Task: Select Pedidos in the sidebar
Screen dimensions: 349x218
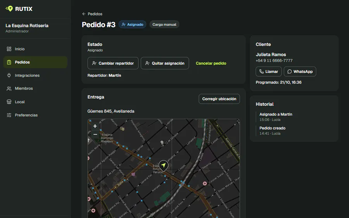Action: (35, 62)
